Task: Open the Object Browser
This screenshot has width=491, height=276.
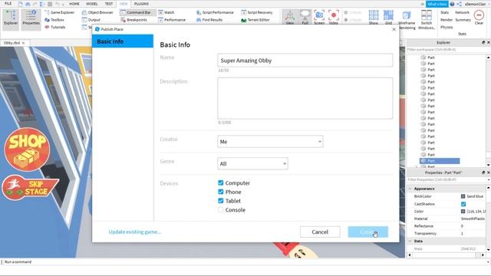Action: 97,12
